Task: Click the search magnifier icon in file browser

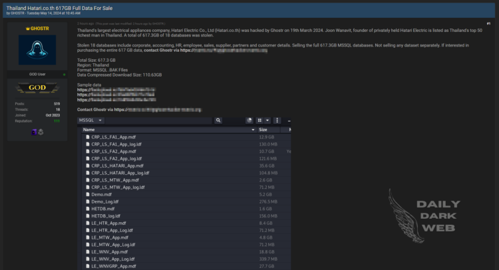Action: (218, 120)
